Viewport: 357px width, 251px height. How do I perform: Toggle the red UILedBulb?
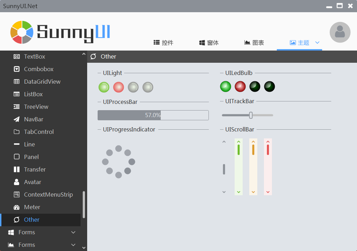240,86
